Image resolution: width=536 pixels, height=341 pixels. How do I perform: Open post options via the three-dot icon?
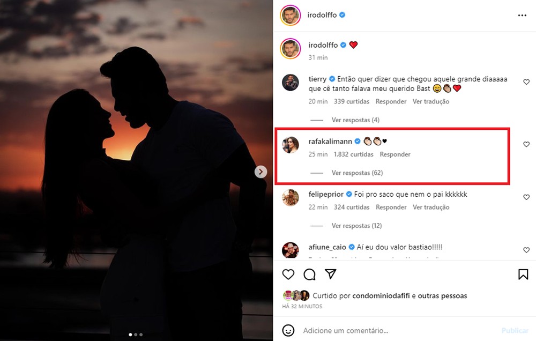tap(523, 15)
